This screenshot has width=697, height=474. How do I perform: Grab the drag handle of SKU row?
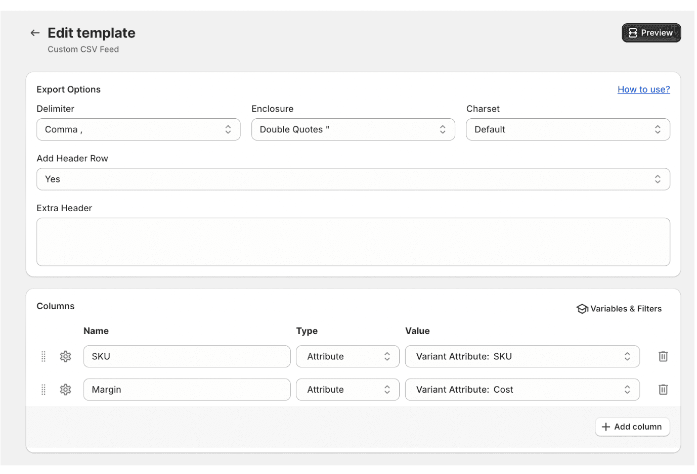[x=43, y=357]
